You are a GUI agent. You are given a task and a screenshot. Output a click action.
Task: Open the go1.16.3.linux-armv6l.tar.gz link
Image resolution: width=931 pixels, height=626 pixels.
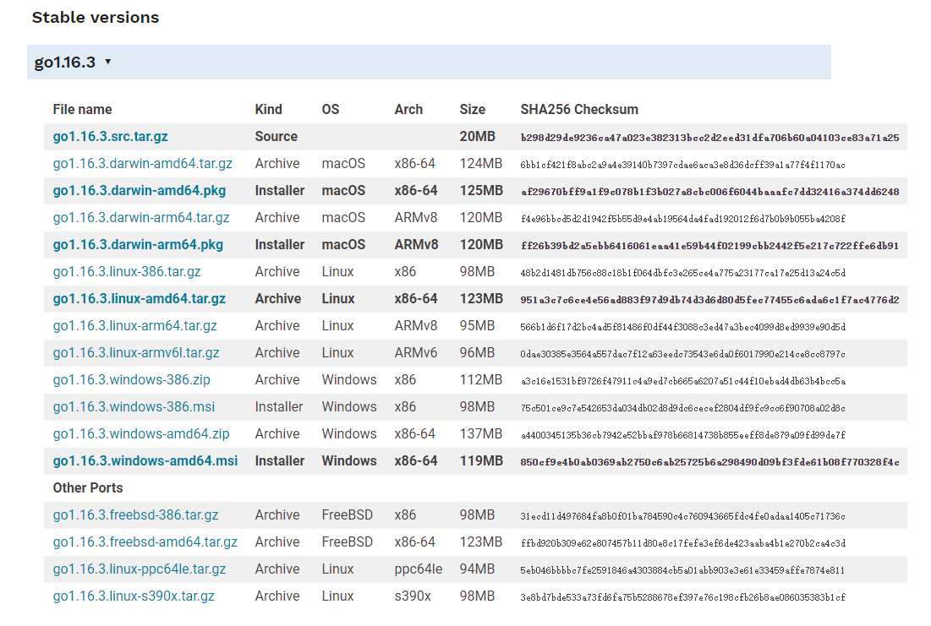[x=136, y=352]
